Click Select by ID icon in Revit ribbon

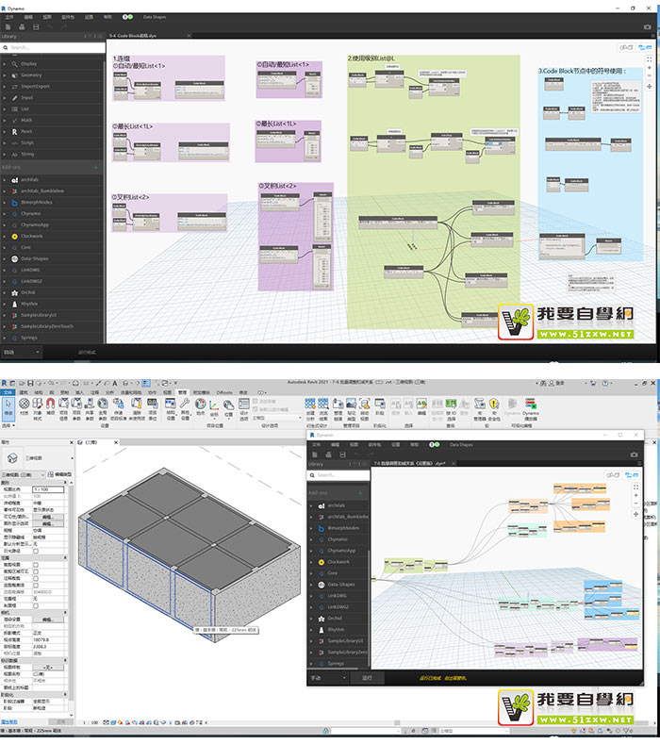[x=451, y=407]
